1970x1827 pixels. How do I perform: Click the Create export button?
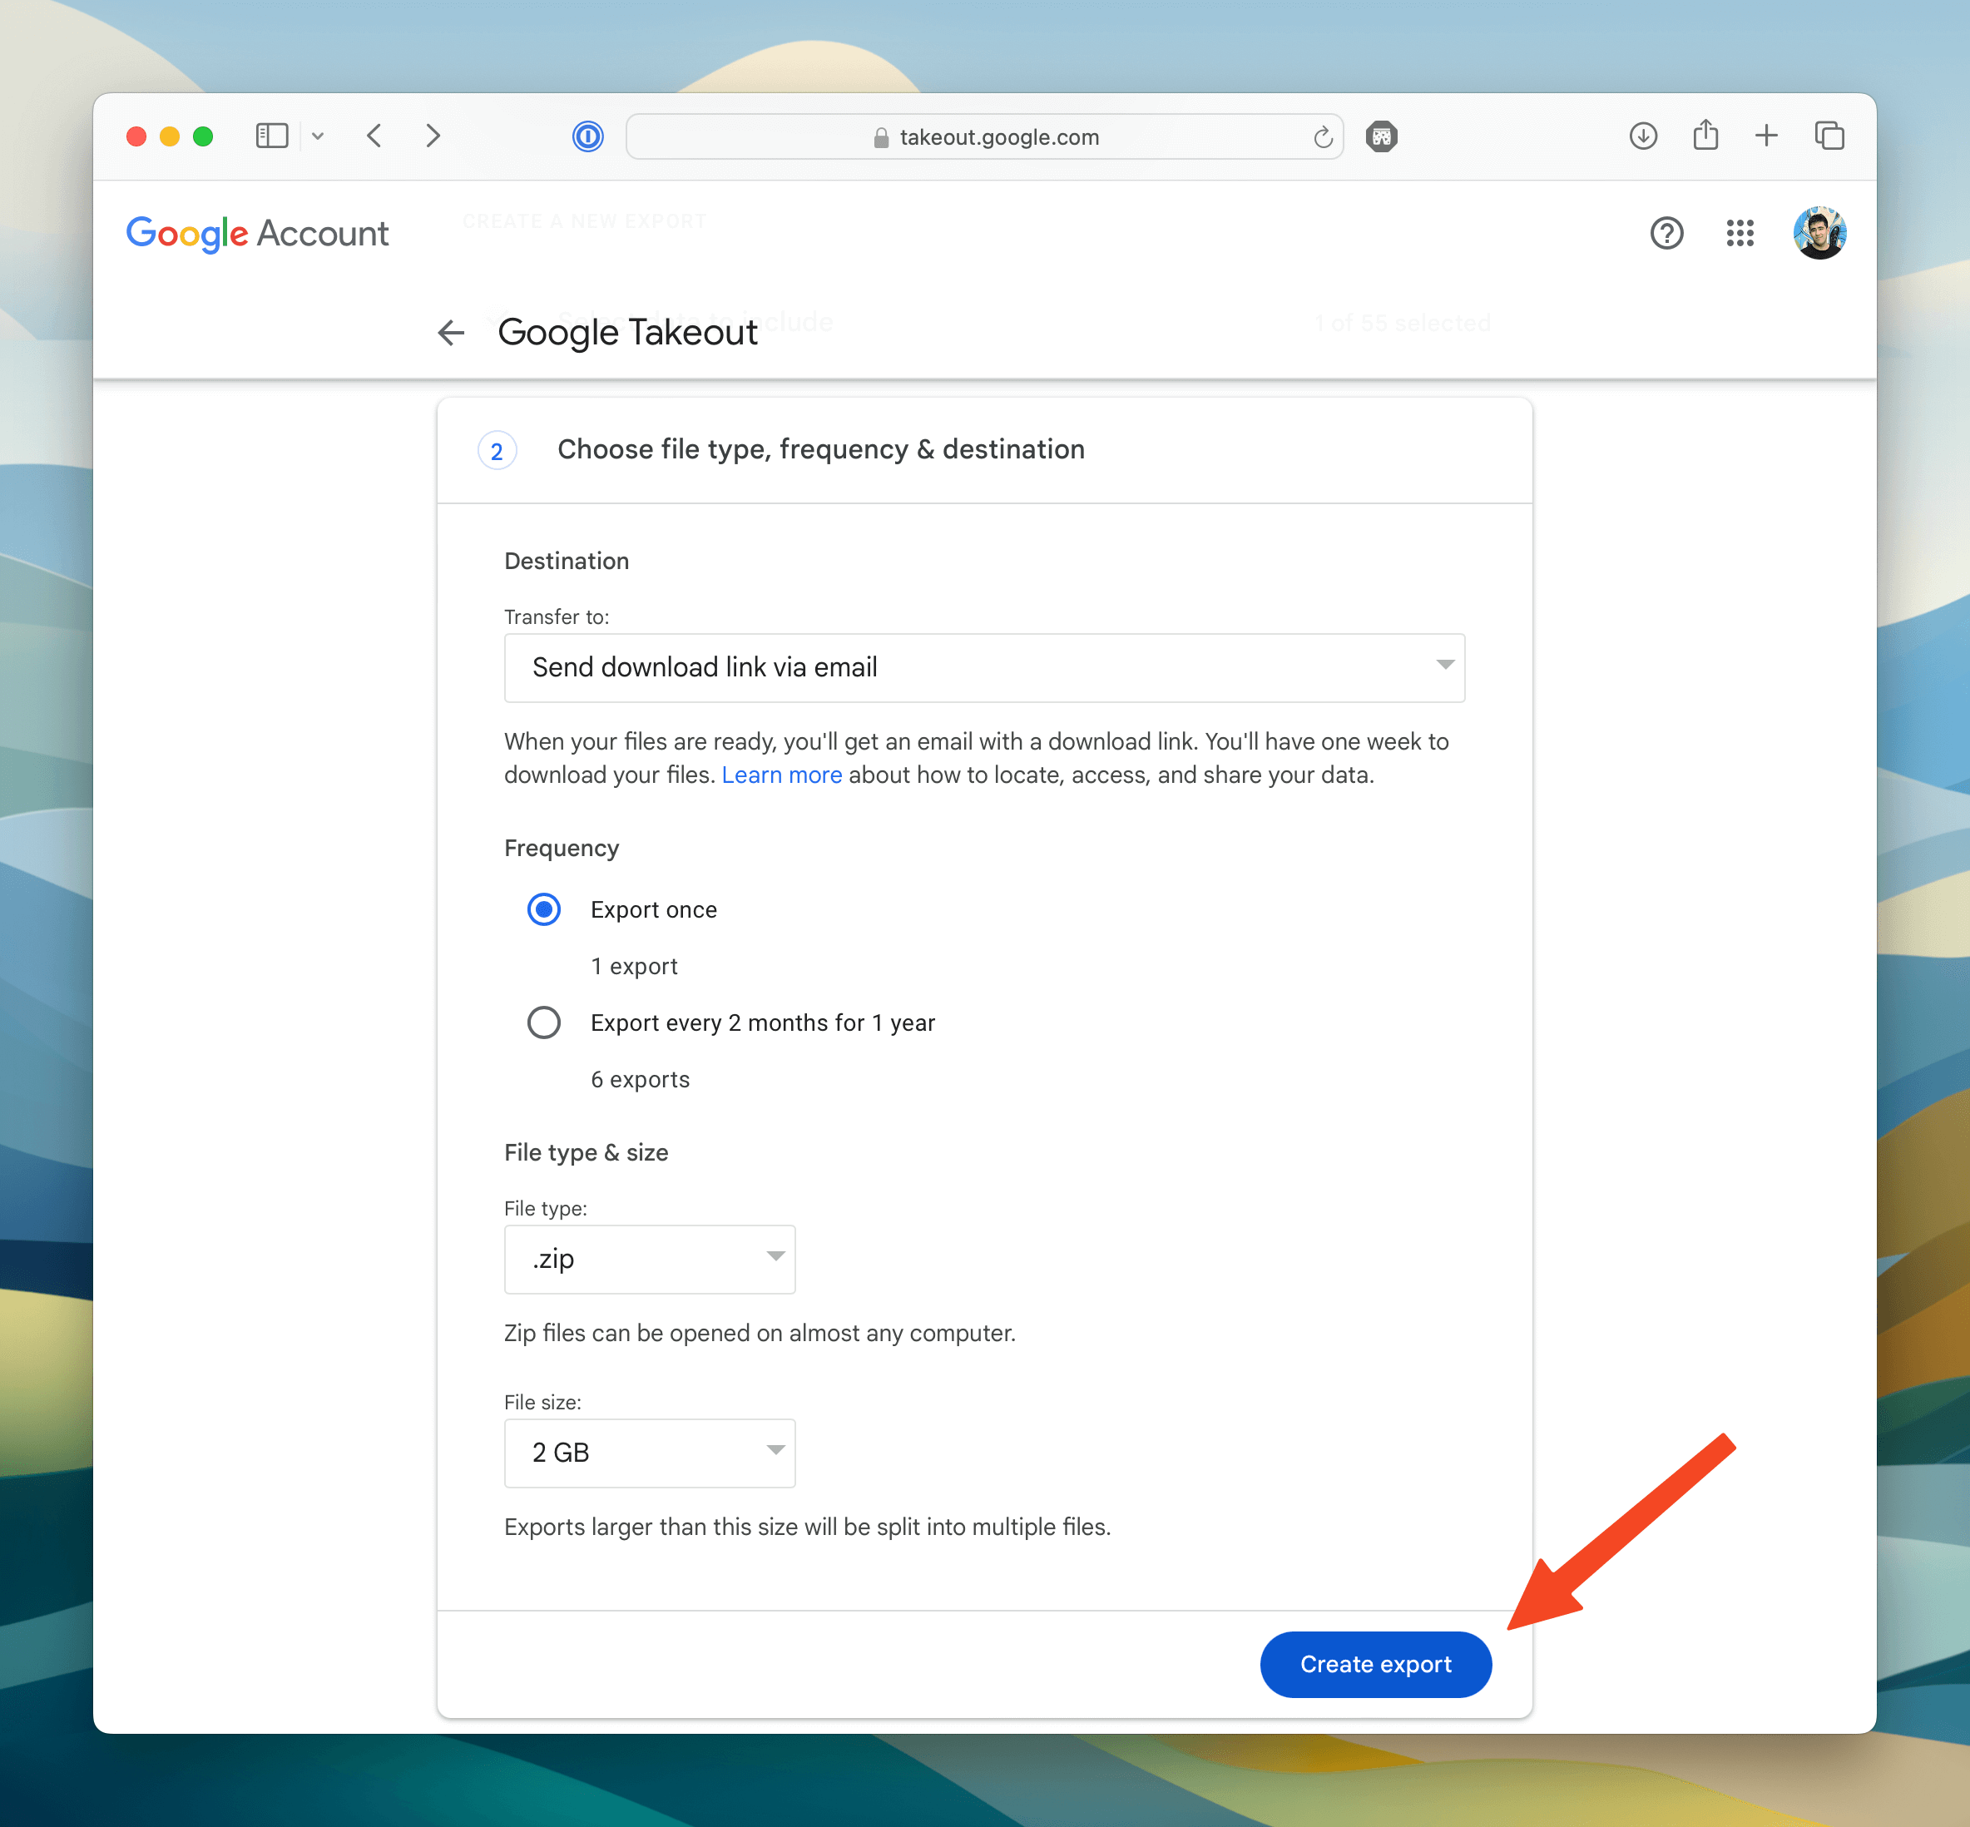click(1375, 1664)
